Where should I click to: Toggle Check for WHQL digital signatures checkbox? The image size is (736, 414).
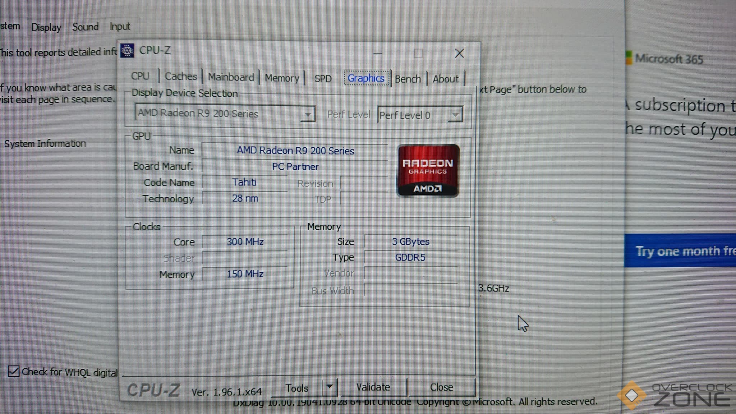click(13, 371)
